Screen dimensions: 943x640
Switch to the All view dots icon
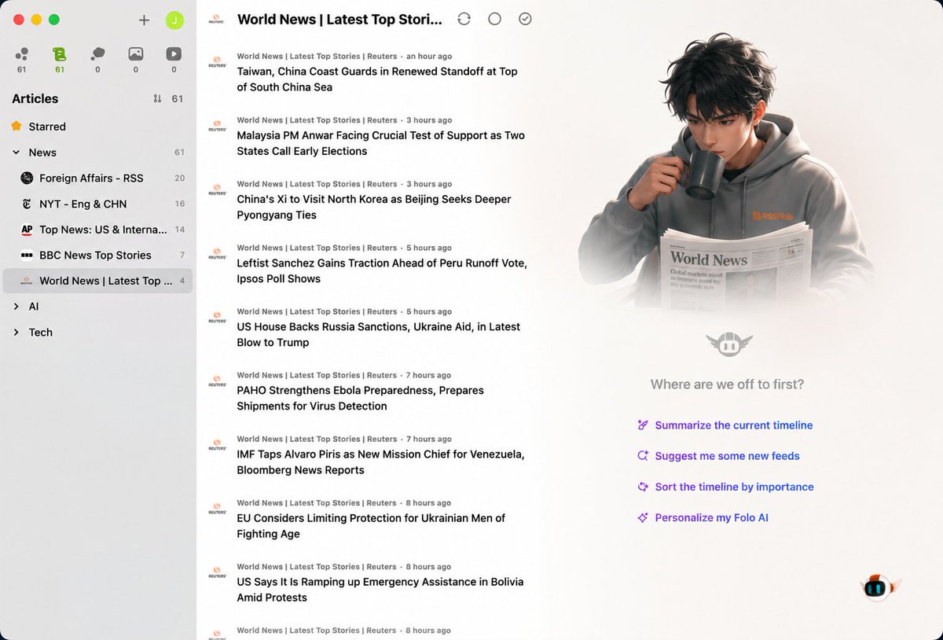click(x=22, y=54)
